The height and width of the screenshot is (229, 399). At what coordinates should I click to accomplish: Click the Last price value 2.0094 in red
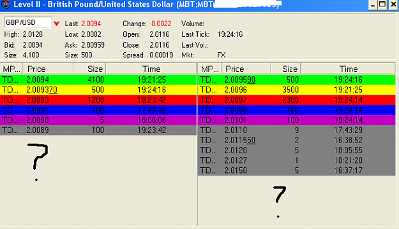91,24
